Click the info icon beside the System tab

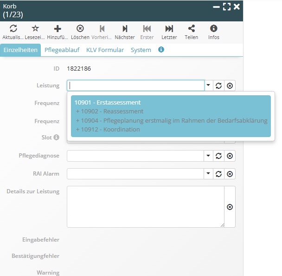tap(161, 50)
